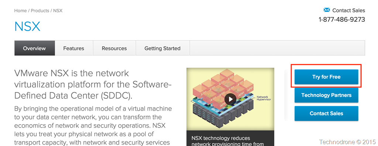Screen dimensions: 378x146
Task: Play the NSX overview video
Action: pyautogui.click(x=230, y=99)
